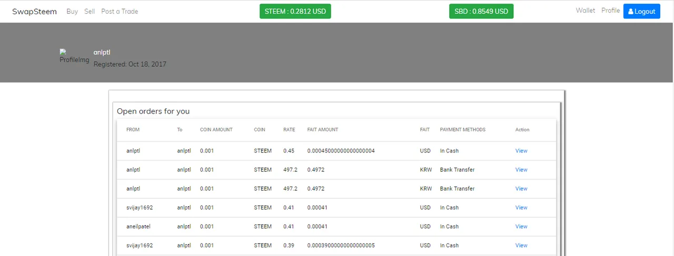This screenshot has height=256, width=674.
Task: Open the SwapSteem home logo link
Action: pos(34,11)
